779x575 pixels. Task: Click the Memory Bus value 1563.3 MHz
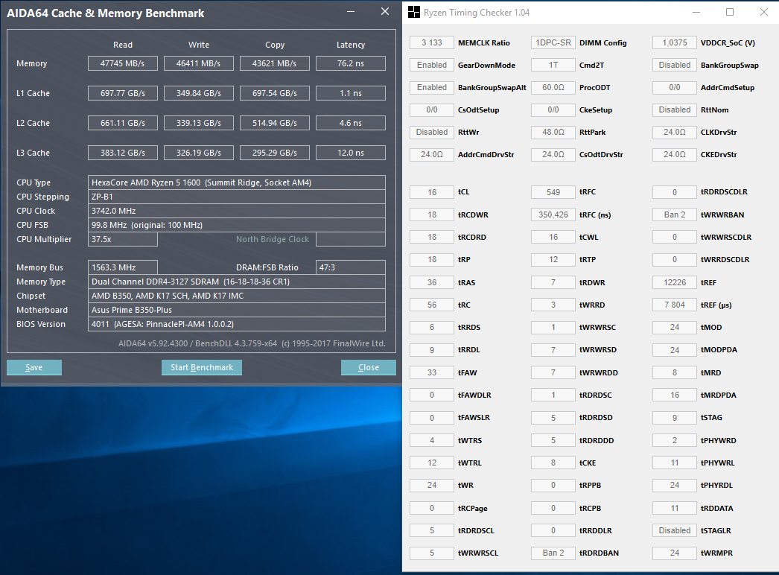[123, 267]
